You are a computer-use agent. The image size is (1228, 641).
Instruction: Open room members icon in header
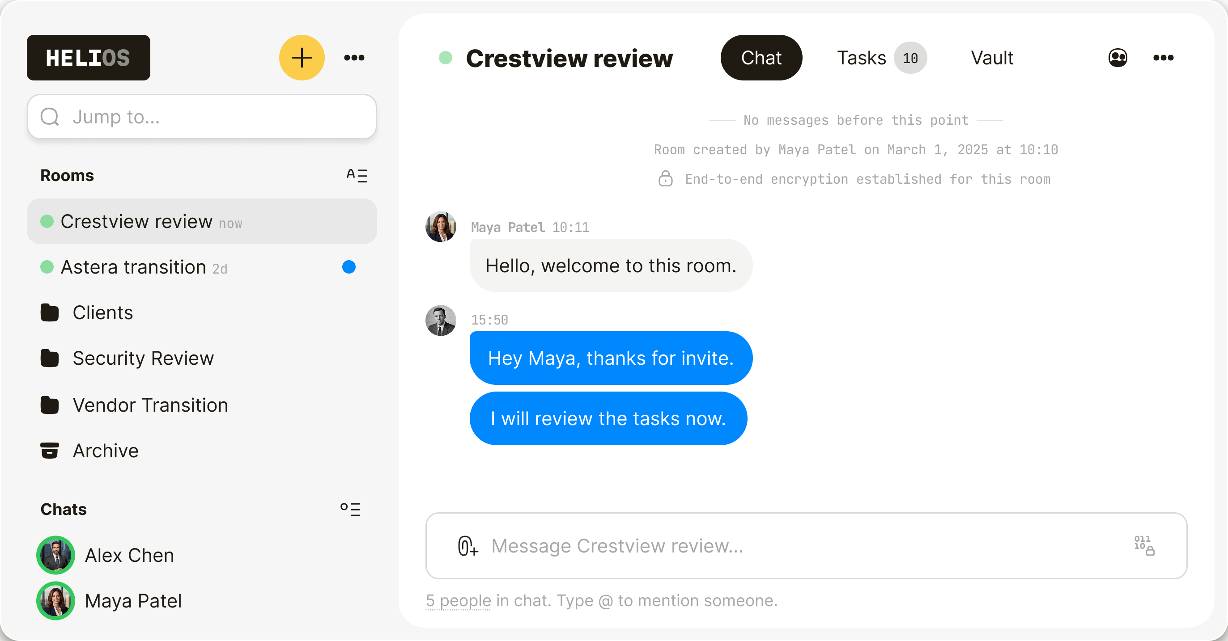[1117, 58]
